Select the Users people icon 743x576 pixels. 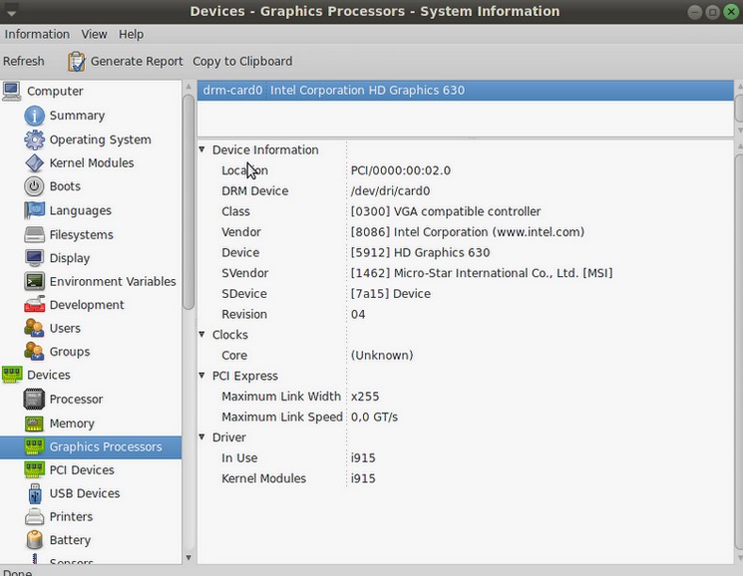[x=35, y=328]
